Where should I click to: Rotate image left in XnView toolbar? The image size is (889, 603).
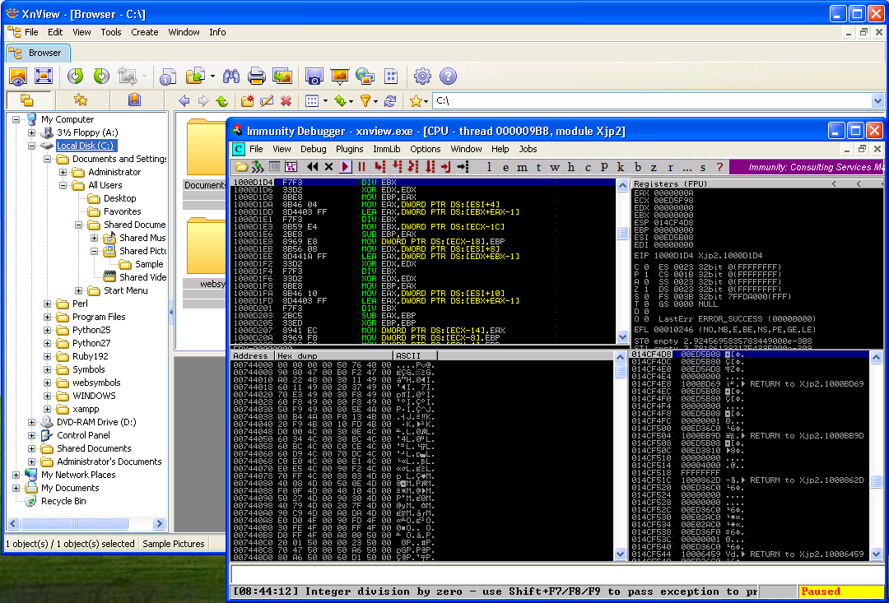click(x=76, y=77)
